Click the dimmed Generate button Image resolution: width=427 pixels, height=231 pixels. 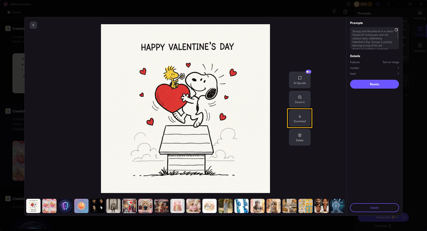pyautogui.click(x=383, y=217)
